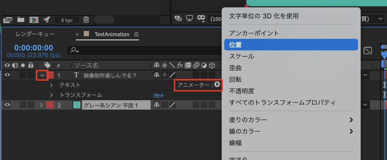387x160 pixels.
Task: Close the TextAnimation timeline tab
Action: point(77,34)
